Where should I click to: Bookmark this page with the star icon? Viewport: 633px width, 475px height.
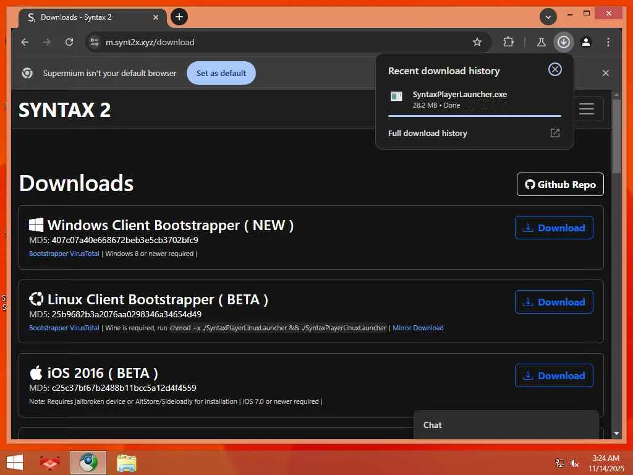tap(477, 42)
